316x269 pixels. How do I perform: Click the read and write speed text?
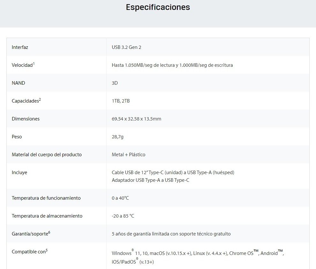[x=172, y=65]
